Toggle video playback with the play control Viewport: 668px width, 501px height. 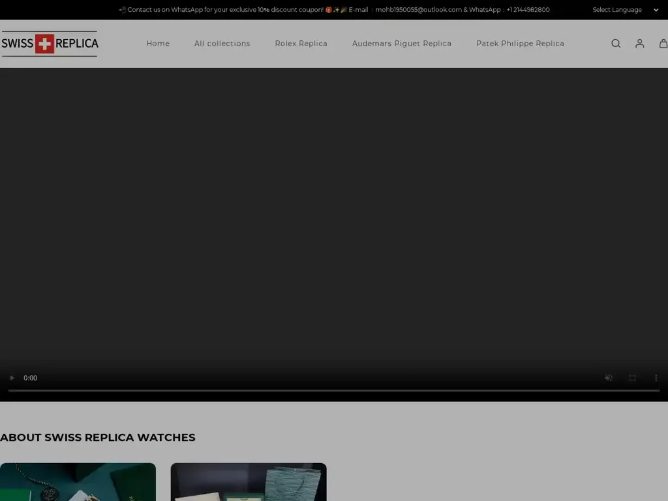tap(12, 378)
